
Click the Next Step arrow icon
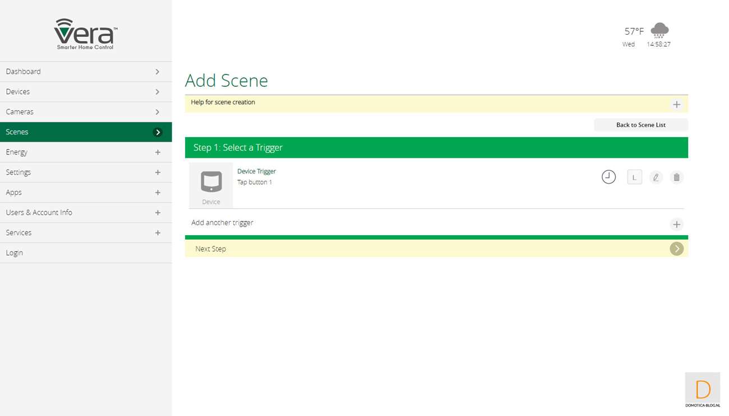click(676, 249)
